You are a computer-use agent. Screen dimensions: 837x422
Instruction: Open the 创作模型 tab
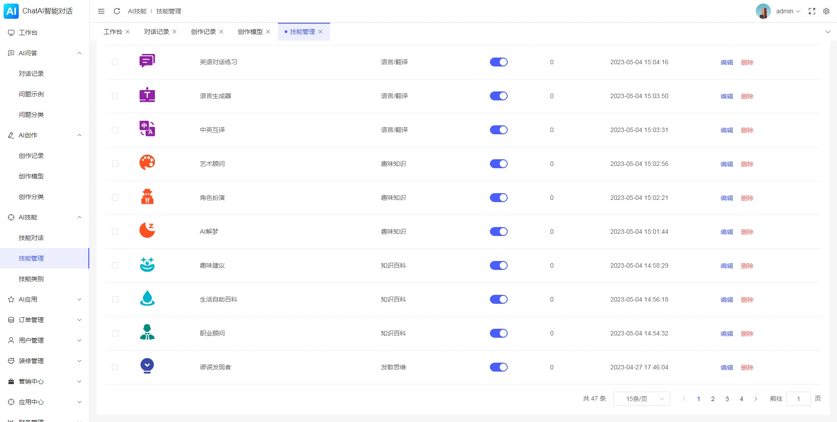[x=250, y=32]
